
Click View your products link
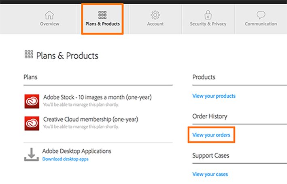pos(214,96)
